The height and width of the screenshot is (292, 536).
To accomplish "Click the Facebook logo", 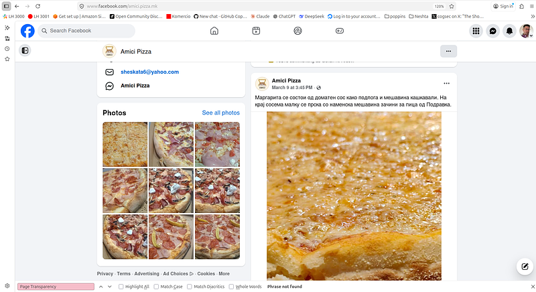I will [x=27, y=31].
